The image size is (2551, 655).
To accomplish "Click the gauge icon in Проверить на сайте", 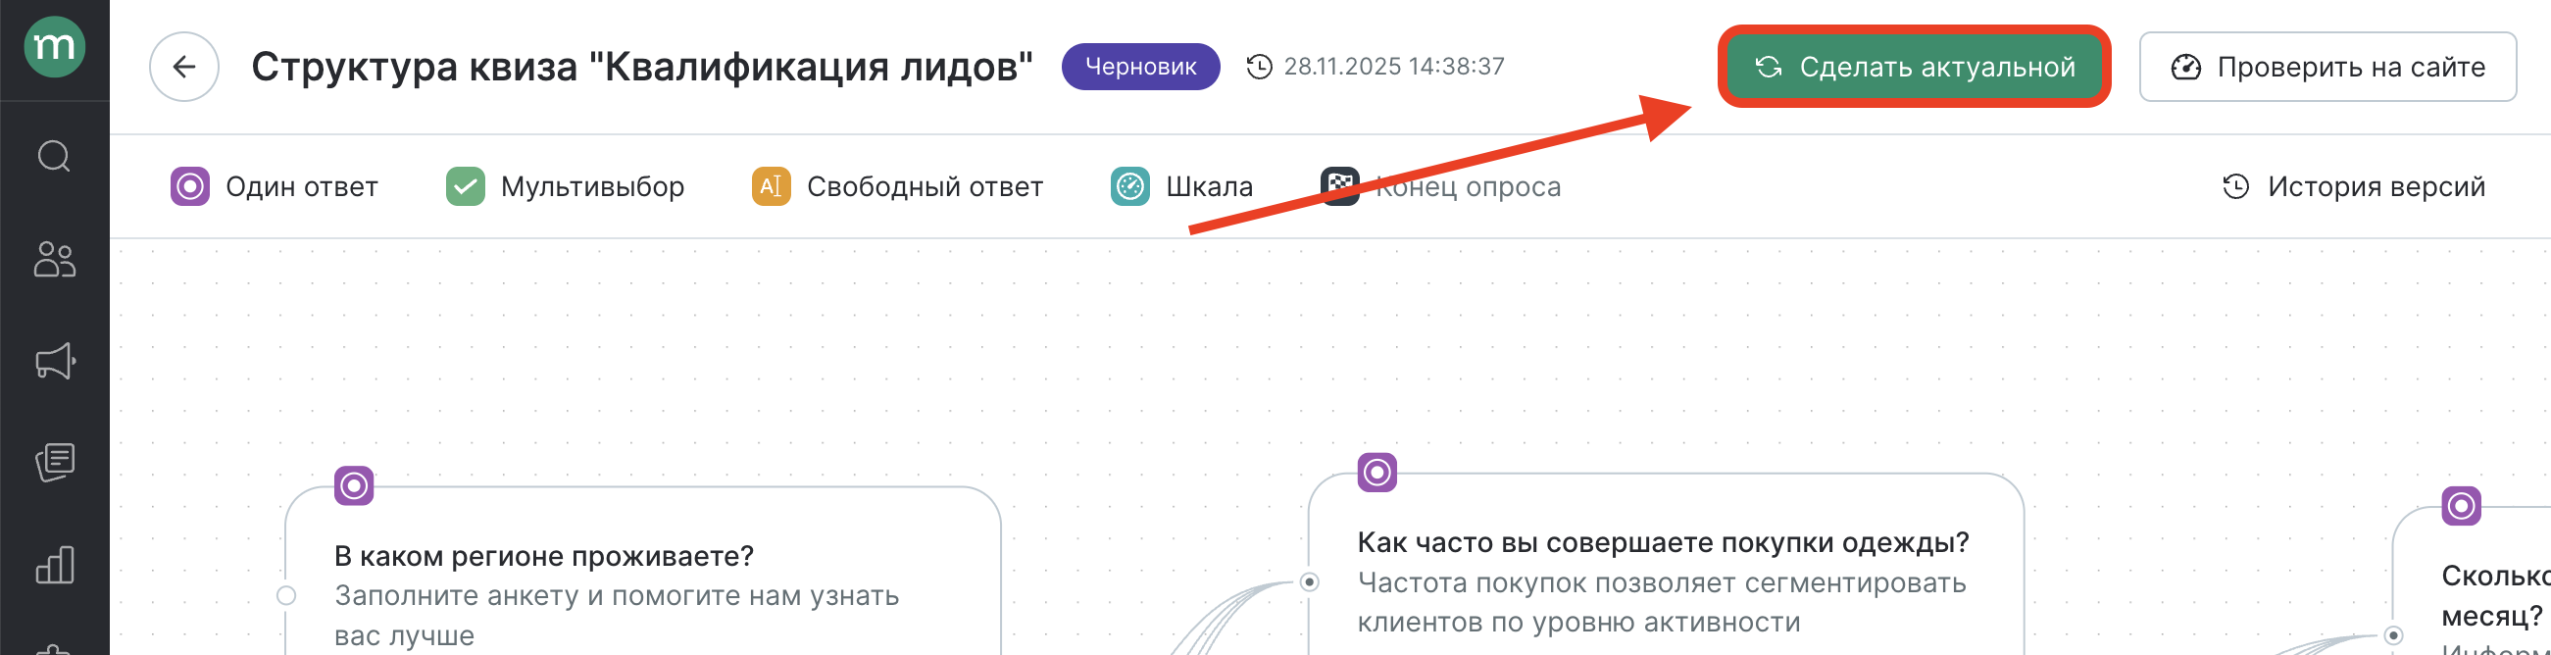I will pos(2185,68).
